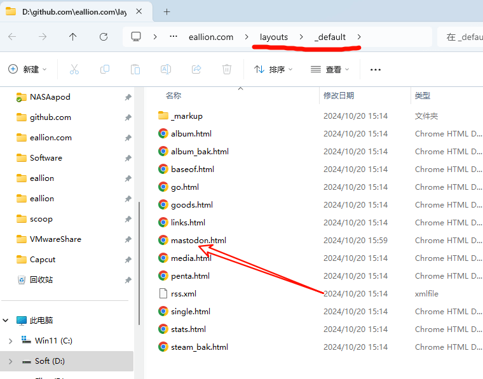Click the This PC monitor icon in address bar
This screenshot has height=379, width=483.
point(136,37)
